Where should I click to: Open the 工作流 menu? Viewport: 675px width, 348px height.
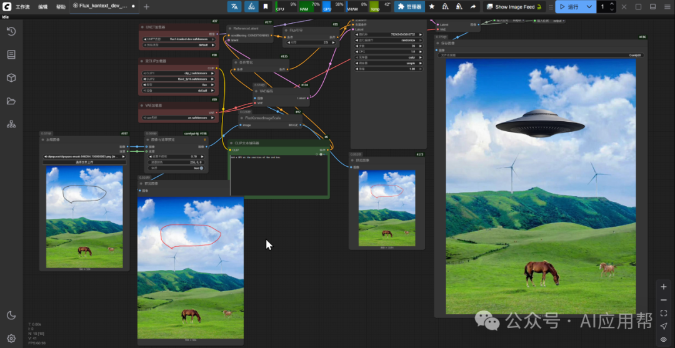22,7
